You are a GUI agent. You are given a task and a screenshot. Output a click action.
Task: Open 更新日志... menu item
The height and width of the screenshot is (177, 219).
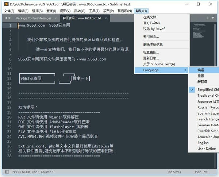[x=162, y=58]
